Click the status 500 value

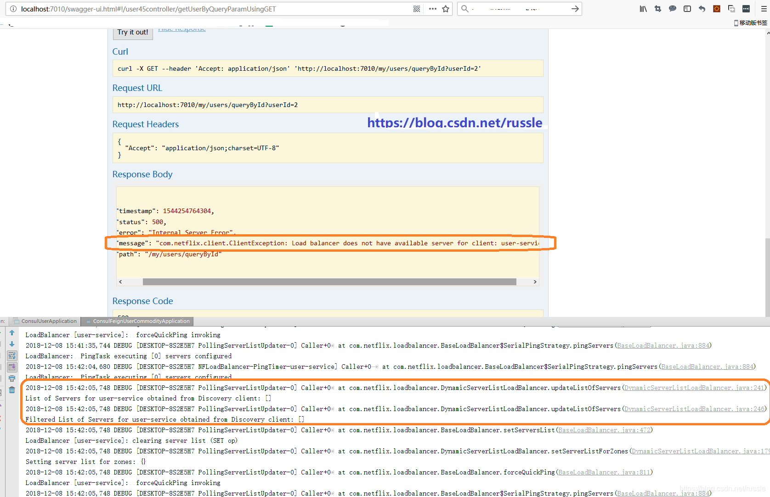tap(158, 222)
